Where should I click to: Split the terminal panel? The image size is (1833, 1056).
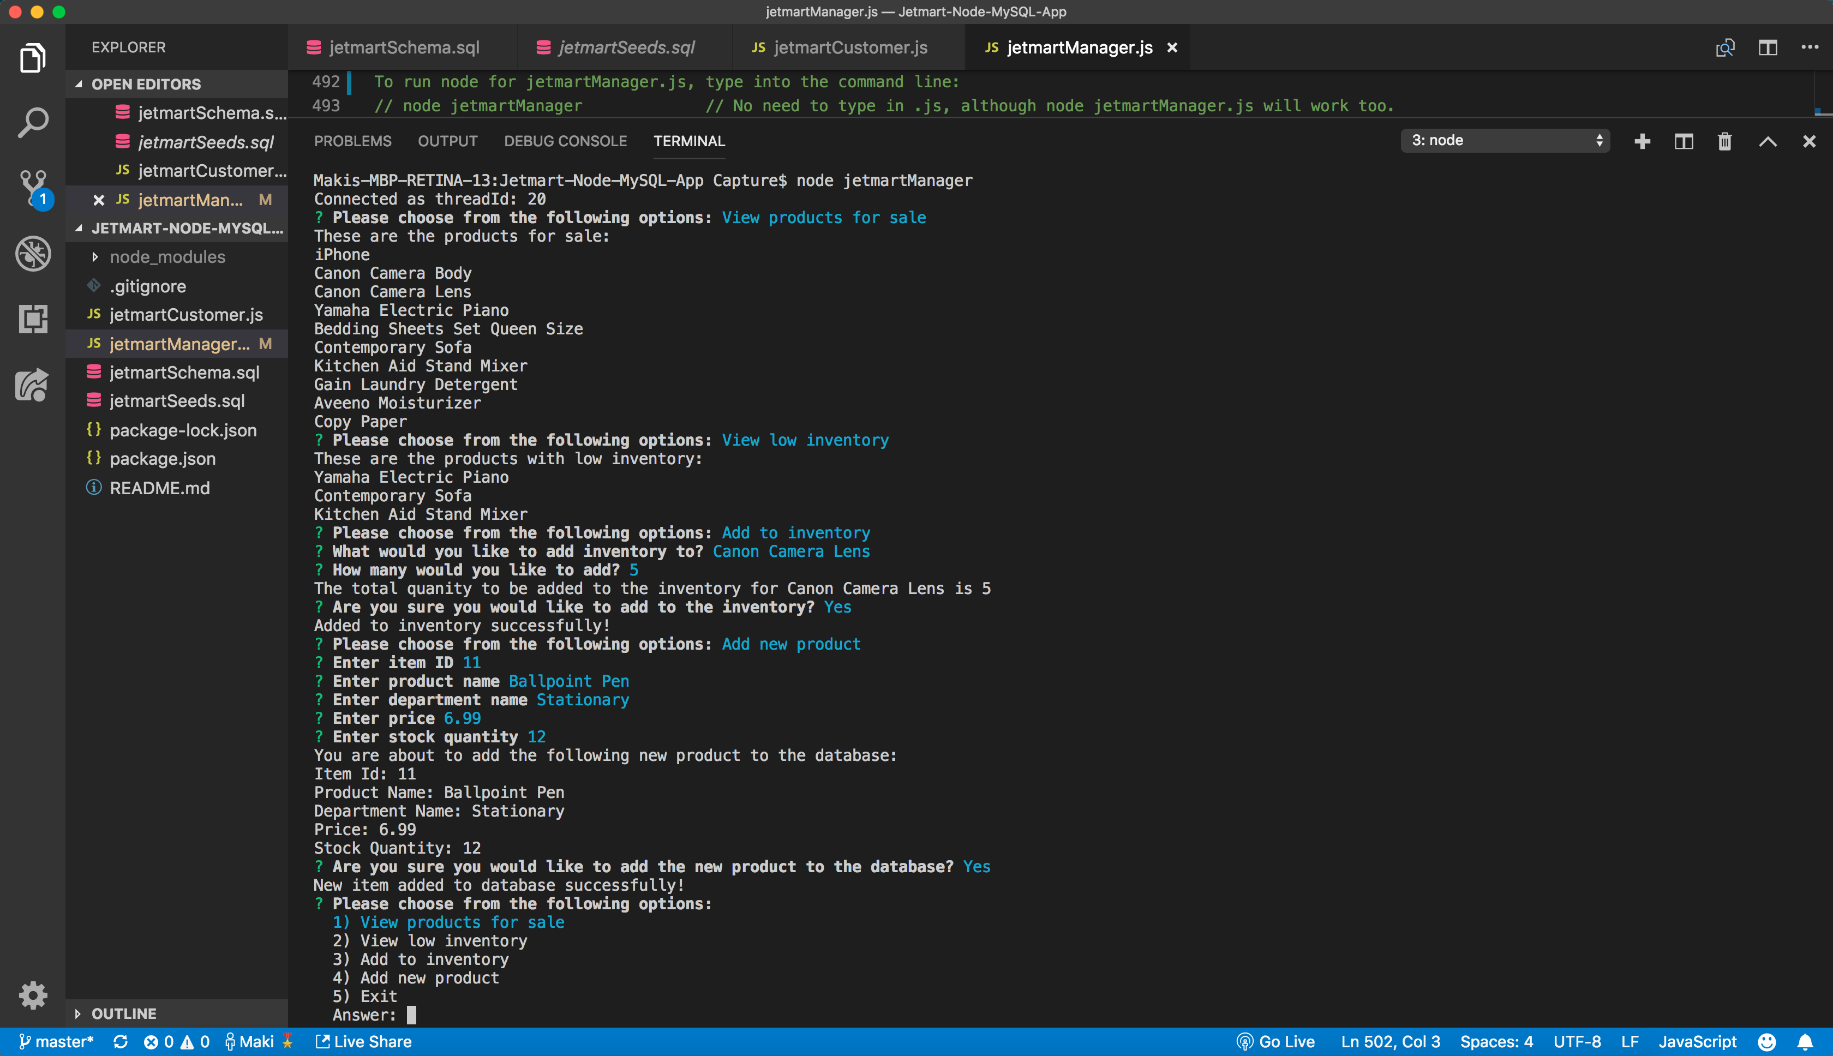tap(1683, 141)
